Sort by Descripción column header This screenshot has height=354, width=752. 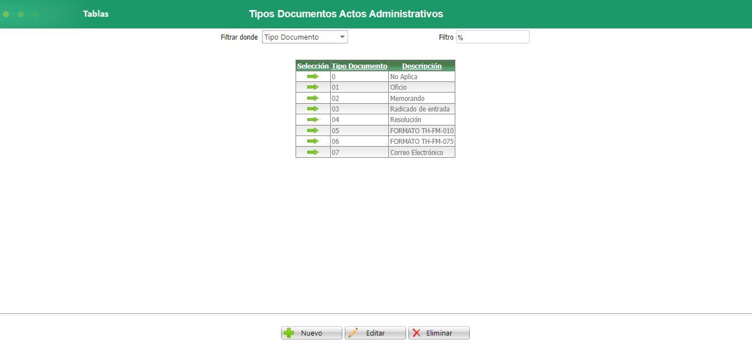422,66
